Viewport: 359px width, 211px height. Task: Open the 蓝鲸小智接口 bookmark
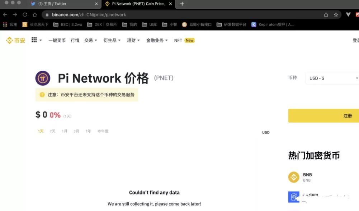click(197, 24)
